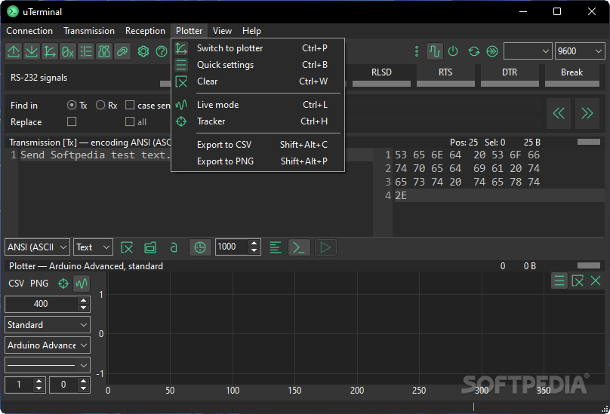This screenshot has height=414, width=610.
Task: Toggle the hex view (0x) toolbar icon
Action: pos(68,51)
